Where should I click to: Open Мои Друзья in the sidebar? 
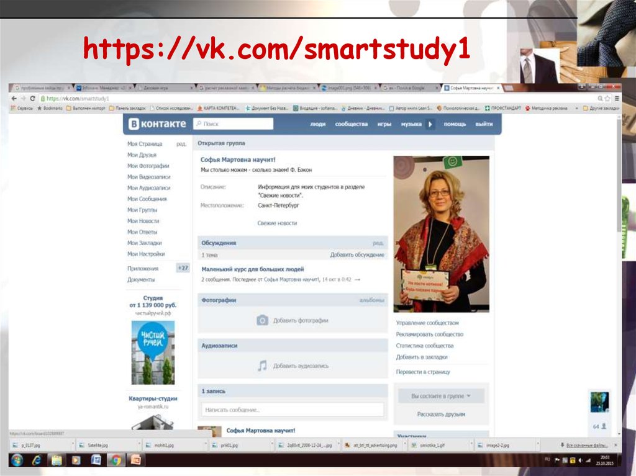click(142, 155)
